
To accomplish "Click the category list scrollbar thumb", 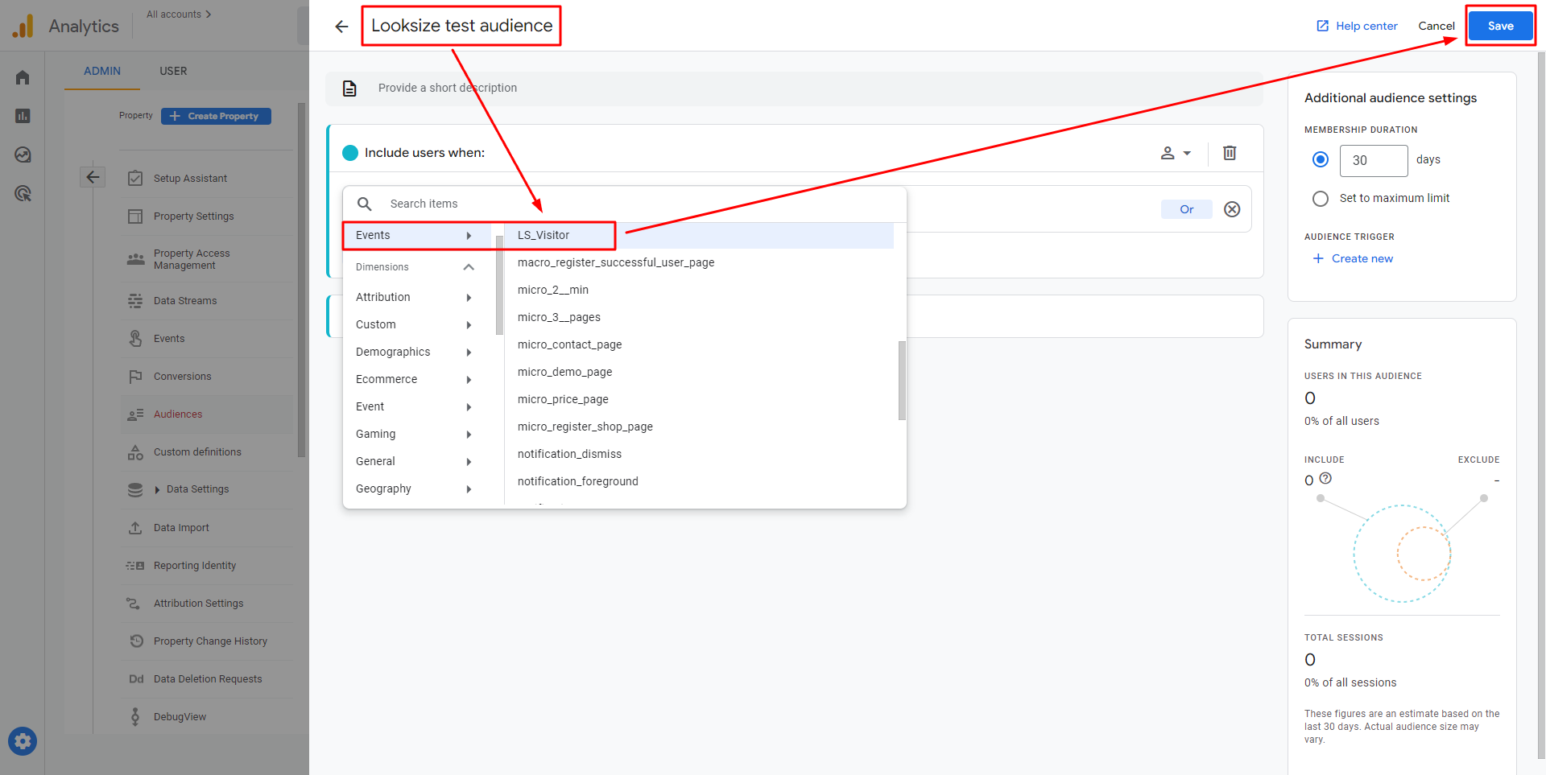I will [499, 285].
